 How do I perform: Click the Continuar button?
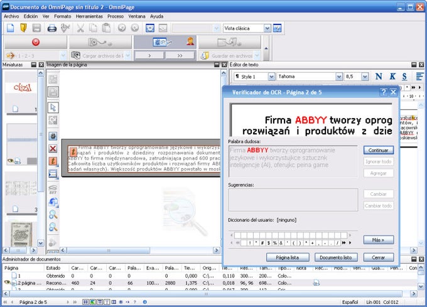(379, 150)
